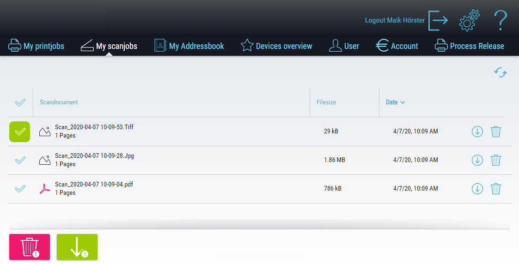519x264 pixels.
Task: Switch to Devices overview tab
Action: [276, 46]
